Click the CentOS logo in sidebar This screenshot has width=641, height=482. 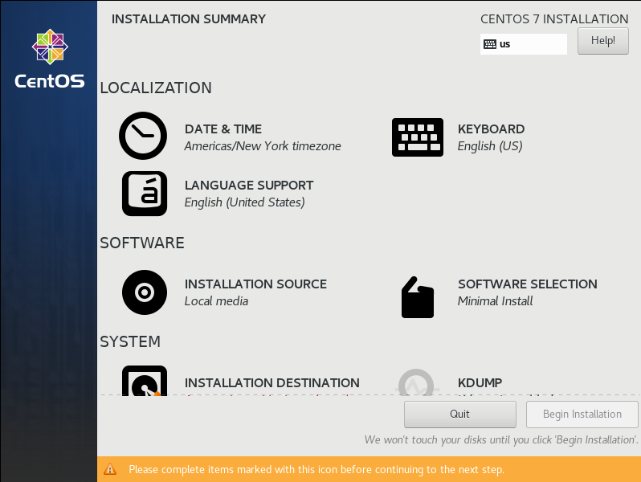[x=50, y=59]
